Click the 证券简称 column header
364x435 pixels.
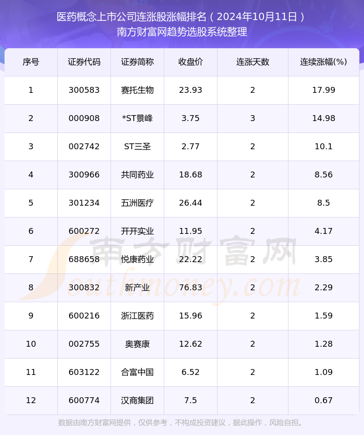click(137, 62)
